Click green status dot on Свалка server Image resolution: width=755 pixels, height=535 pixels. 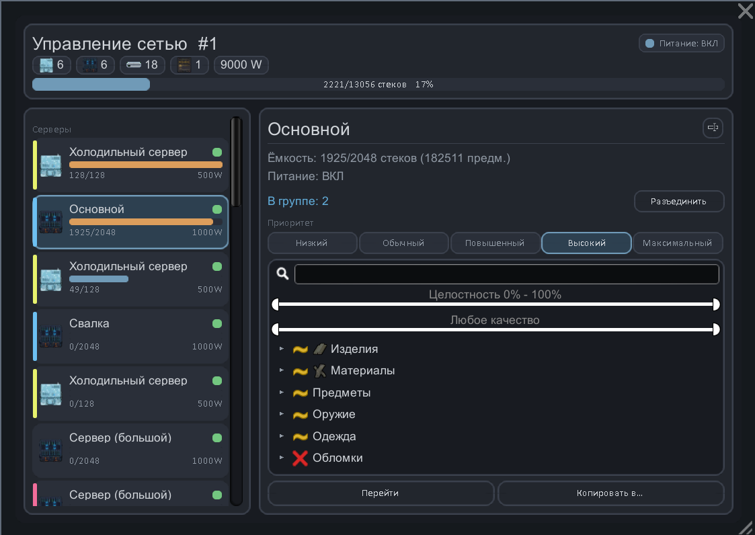217,323
